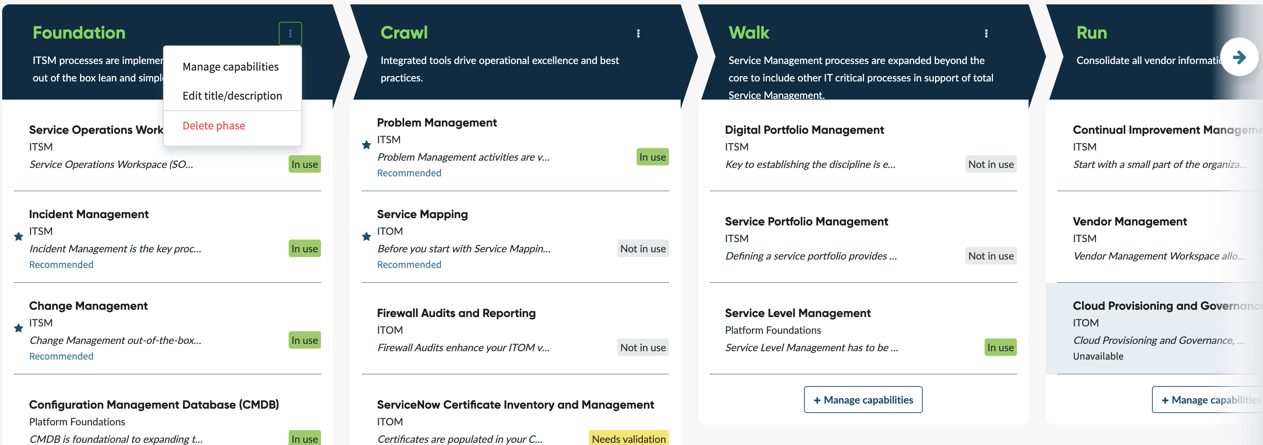Image resolution: width=1263 pixels, height=445 pixels.
Task: Click the Crawl phase title
Action: point(404,33)
